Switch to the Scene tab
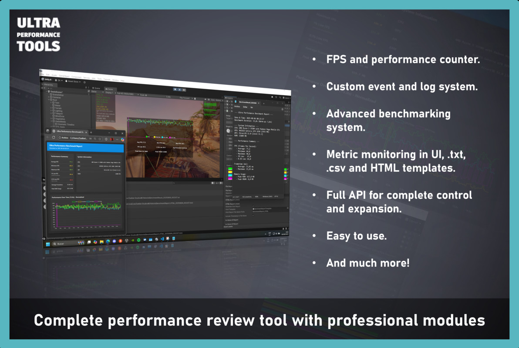Viewport: 519px width, 348px height. 96,88
